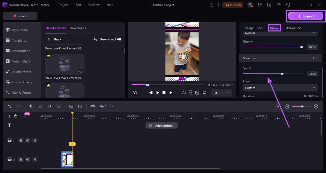
Task: Open the Preview menu
Action: point(94,5)
